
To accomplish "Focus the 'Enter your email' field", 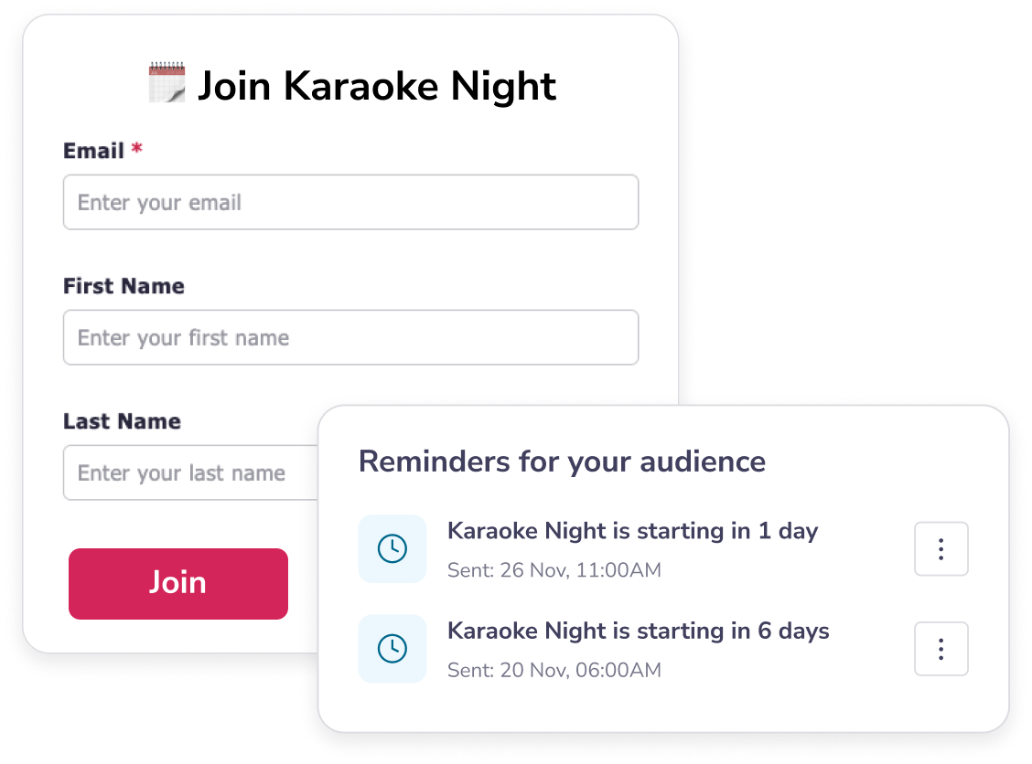I will [x=350, y=202].
